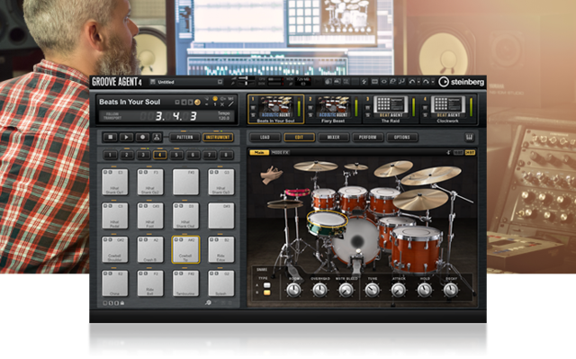Click the Mstr Bleed knob
This screenshot has height=359, width=576.
point(346,291)
